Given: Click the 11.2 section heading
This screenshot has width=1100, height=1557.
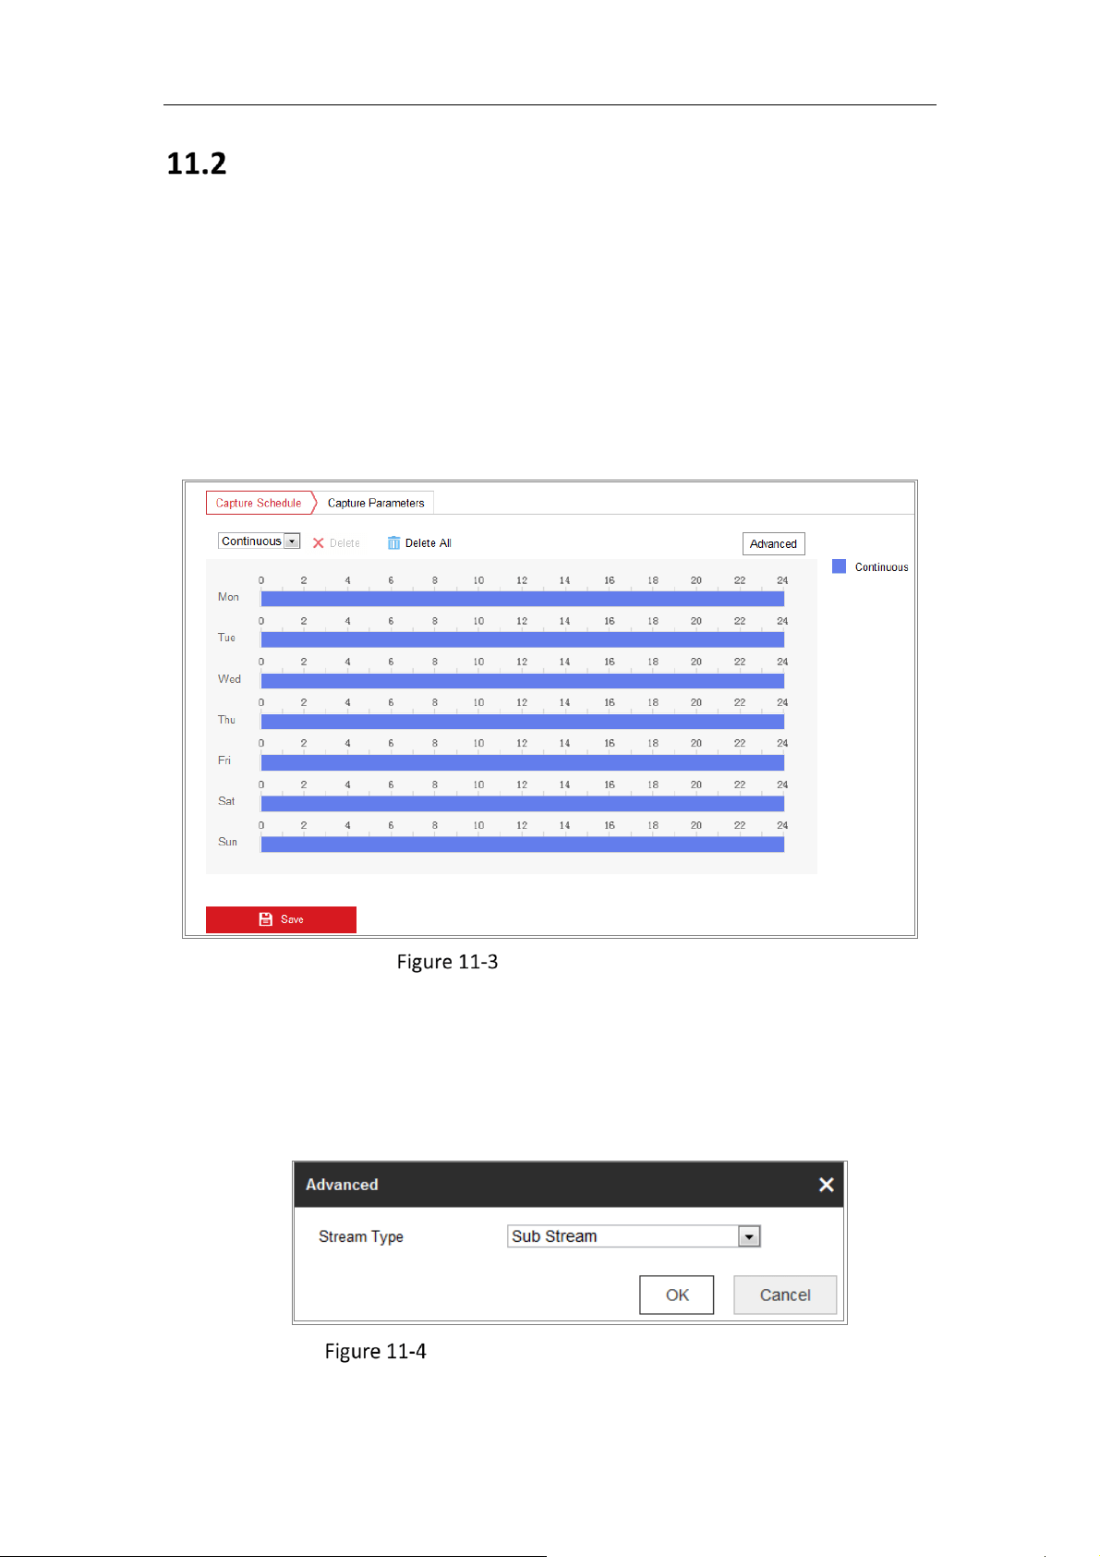Looking at the screenshot, I should pyautogui.click(x=197, y=164).
